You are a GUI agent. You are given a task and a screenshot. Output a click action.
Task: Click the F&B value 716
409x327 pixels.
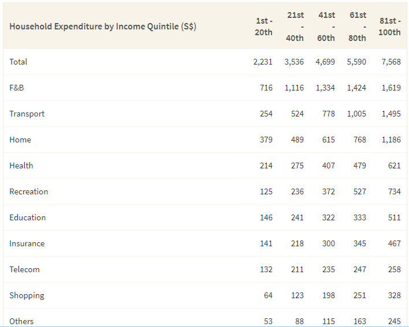(x=266, y=88)
